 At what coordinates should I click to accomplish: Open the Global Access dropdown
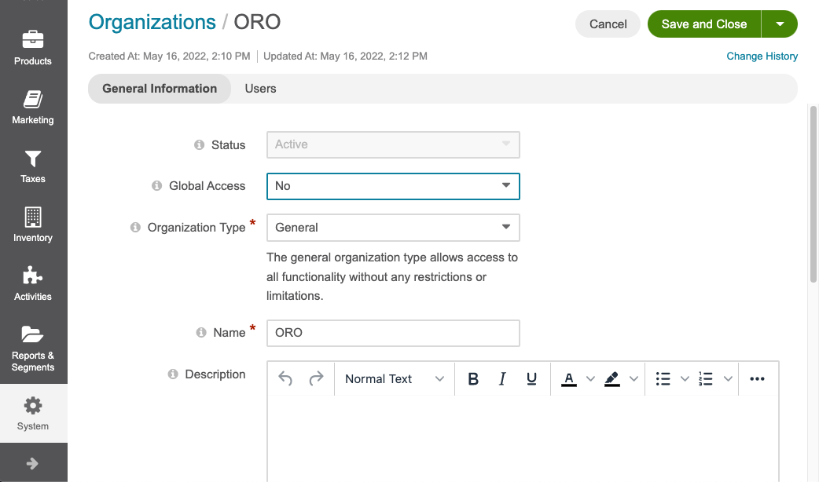pos(393,186)
